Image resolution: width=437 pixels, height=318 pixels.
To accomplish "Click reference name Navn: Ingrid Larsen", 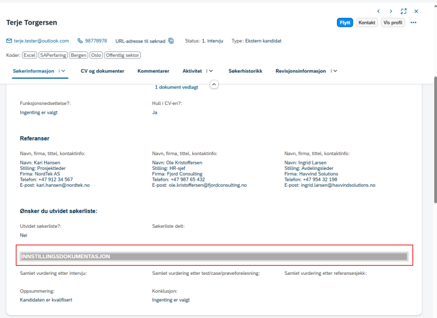I will click(305, 162).
